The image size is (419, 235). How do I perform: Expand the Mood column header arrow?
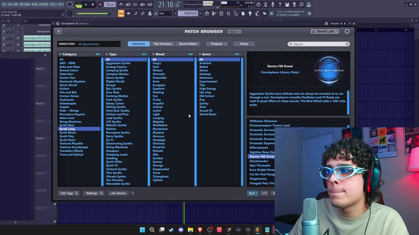coord(153,54)
